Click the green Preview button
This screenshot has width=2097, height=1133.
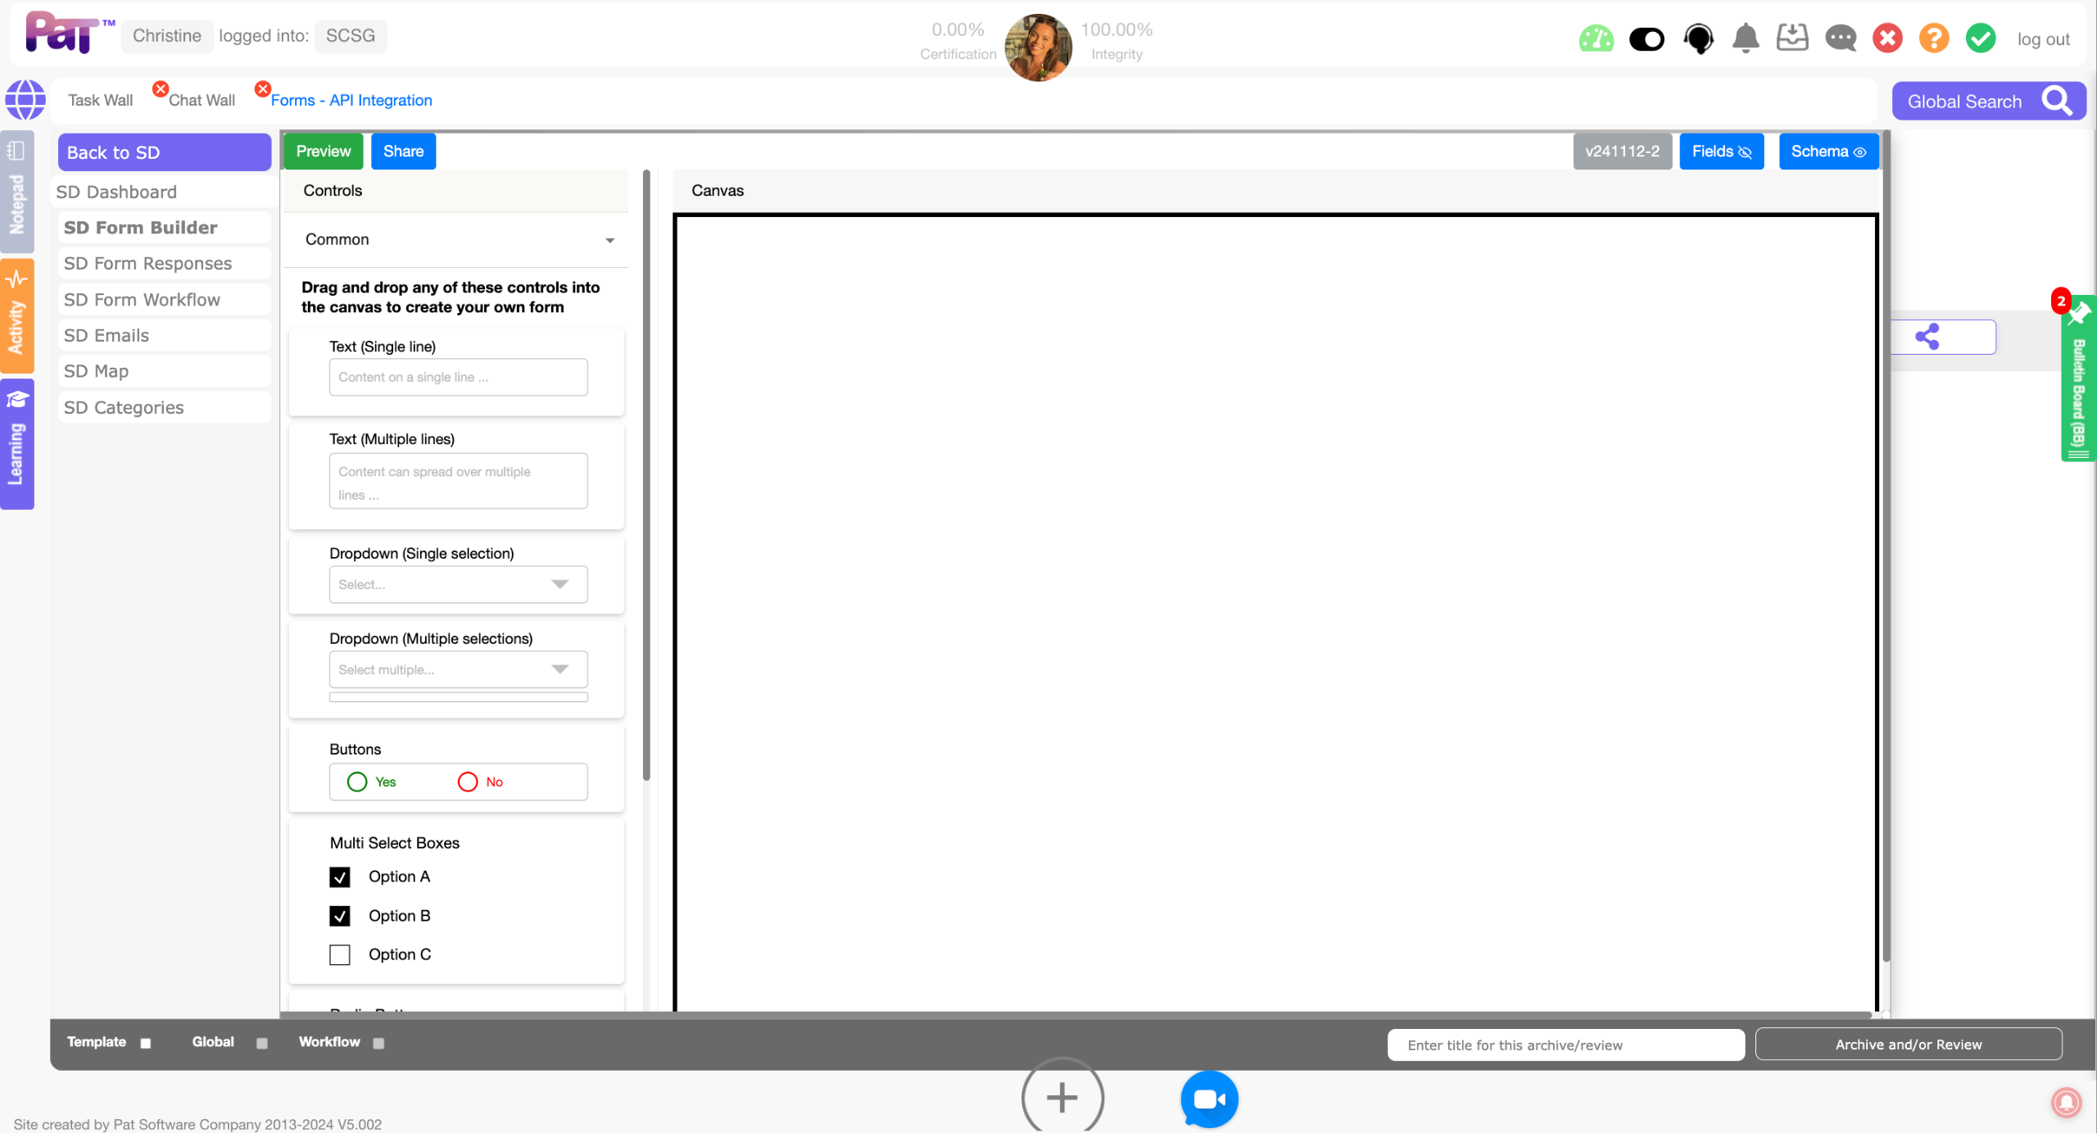tap(324, 152)
